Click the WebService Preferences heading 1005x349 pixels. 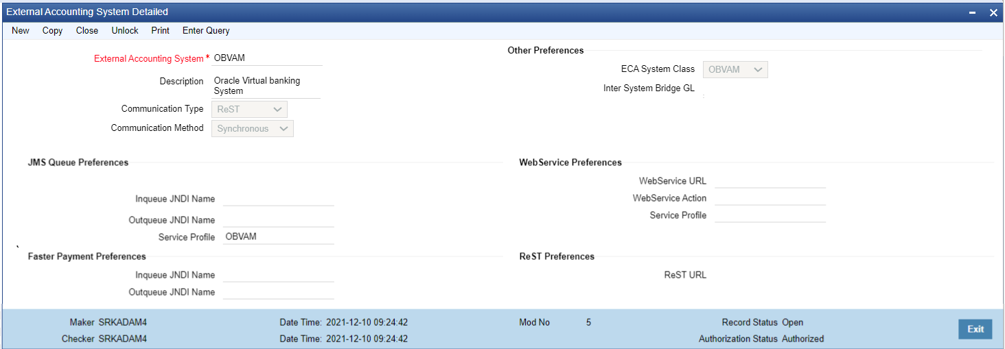point(570,163)
